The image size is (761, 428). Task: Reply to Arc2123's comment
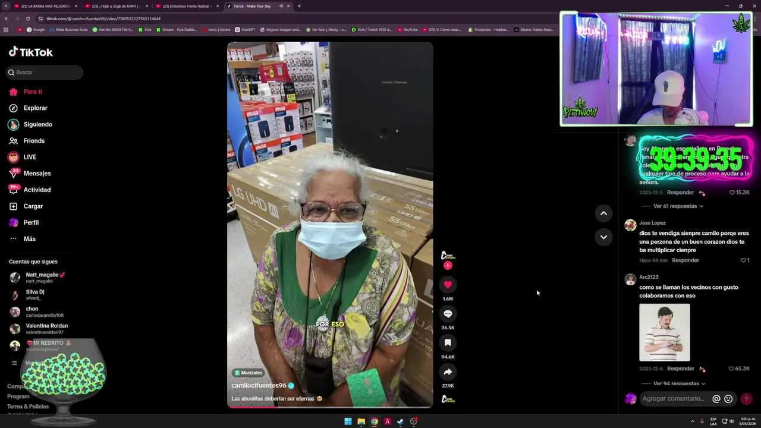tap(681, 369)
